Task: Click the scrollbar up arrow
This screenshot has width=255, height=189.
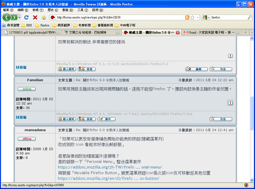Action: coord(252,38)
